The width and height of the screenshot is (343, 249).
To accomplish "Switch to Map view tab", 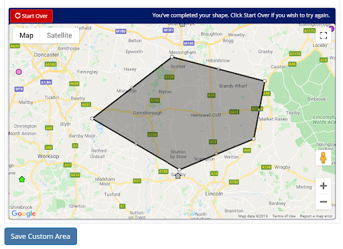I will tap(26, 35).
